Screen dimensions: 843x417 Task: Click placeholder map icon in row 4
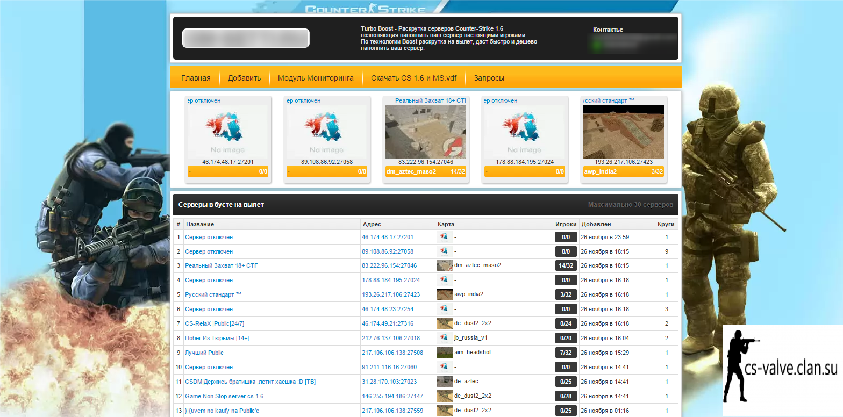[444, 280]
